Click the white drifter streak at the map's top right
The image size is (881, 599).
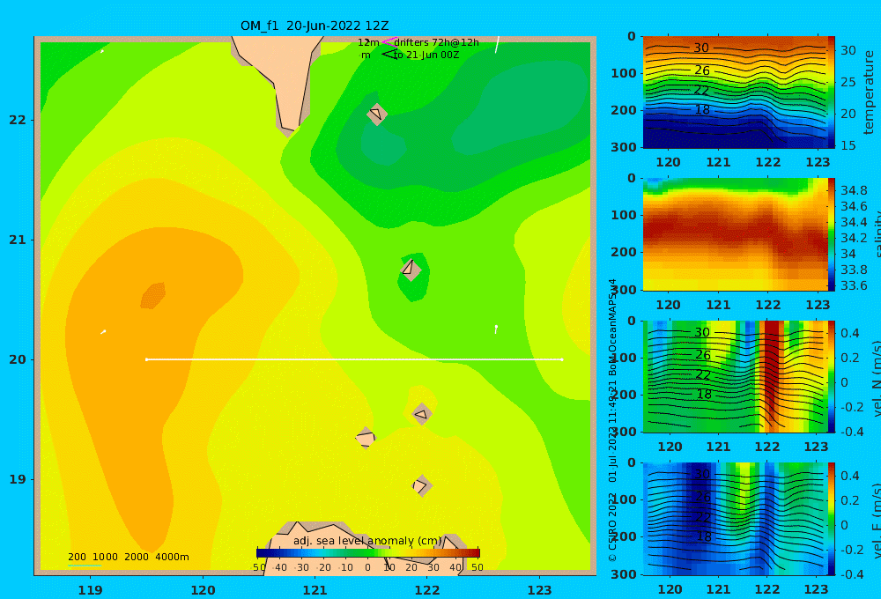[x=497, y=45]
